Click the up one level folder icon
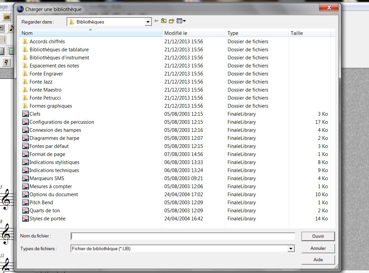The width and height of the screenshot is (369, 273). coord(164,21)
